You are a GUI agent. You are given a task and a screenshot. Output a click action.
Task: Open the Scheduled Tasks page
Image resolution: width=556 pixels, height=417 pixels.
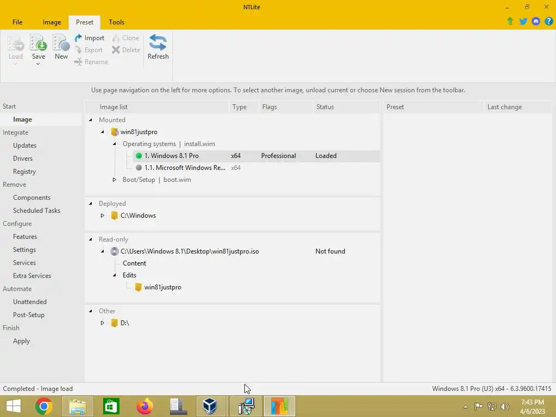click(36, 211)
